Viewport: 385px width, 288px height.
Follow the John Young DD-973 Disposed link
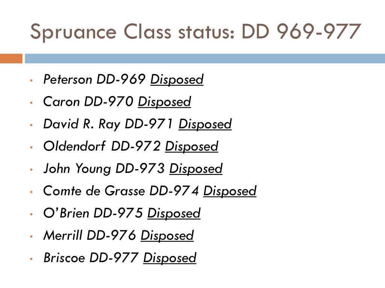pos(196,169)
